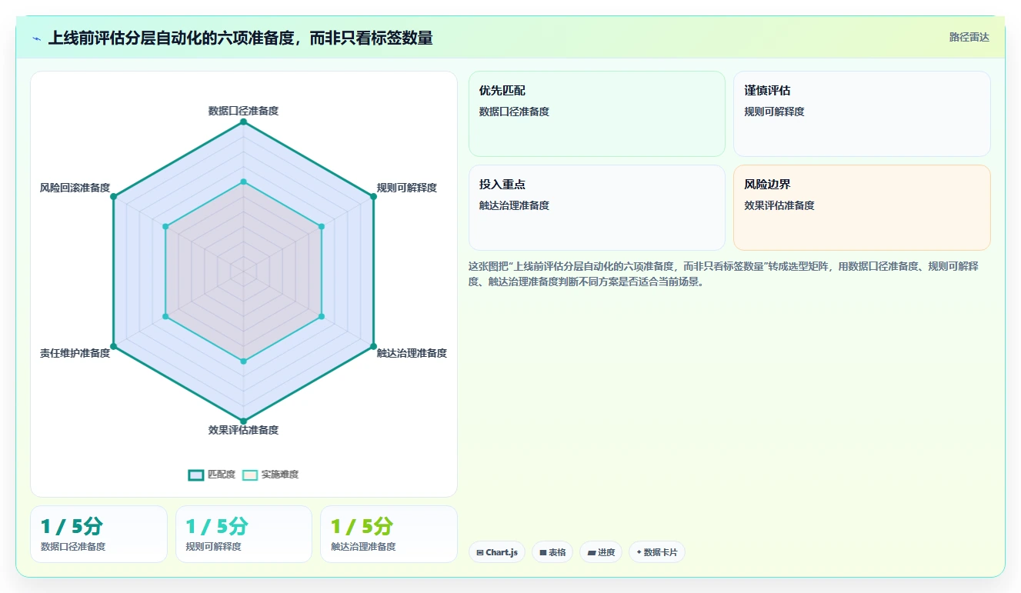The height and width of the screenshot is (593, 1021).
Task: Toggle the 匹配度 legend item
Action: click(212, 475)
